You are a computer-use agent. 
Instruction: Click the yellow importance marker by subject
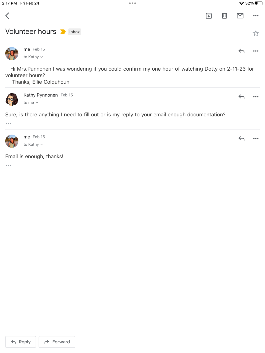(x=63, y=32)
